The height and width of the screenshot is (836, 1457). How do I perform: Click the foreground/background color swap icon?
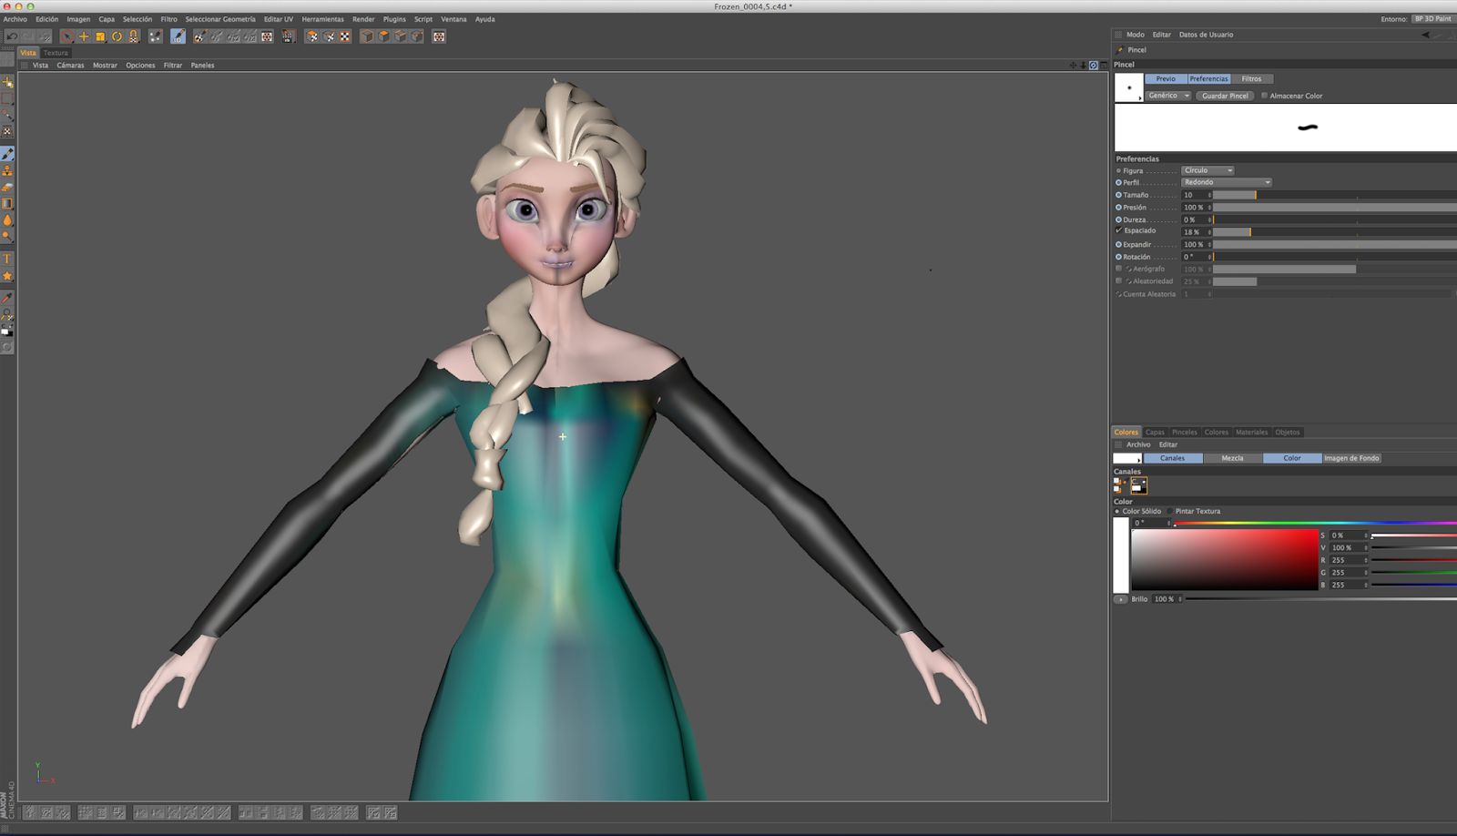[7, 331]
